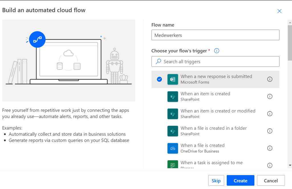
Task: Click the scrollbar down arrow in trigger list
Action: pos(290,165)
